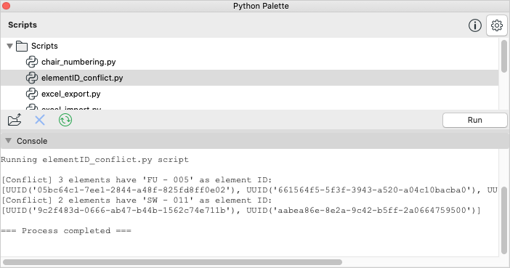Close the Python Palette window
The width and height of the screenshot is (510, 268).
pos(7,6)
